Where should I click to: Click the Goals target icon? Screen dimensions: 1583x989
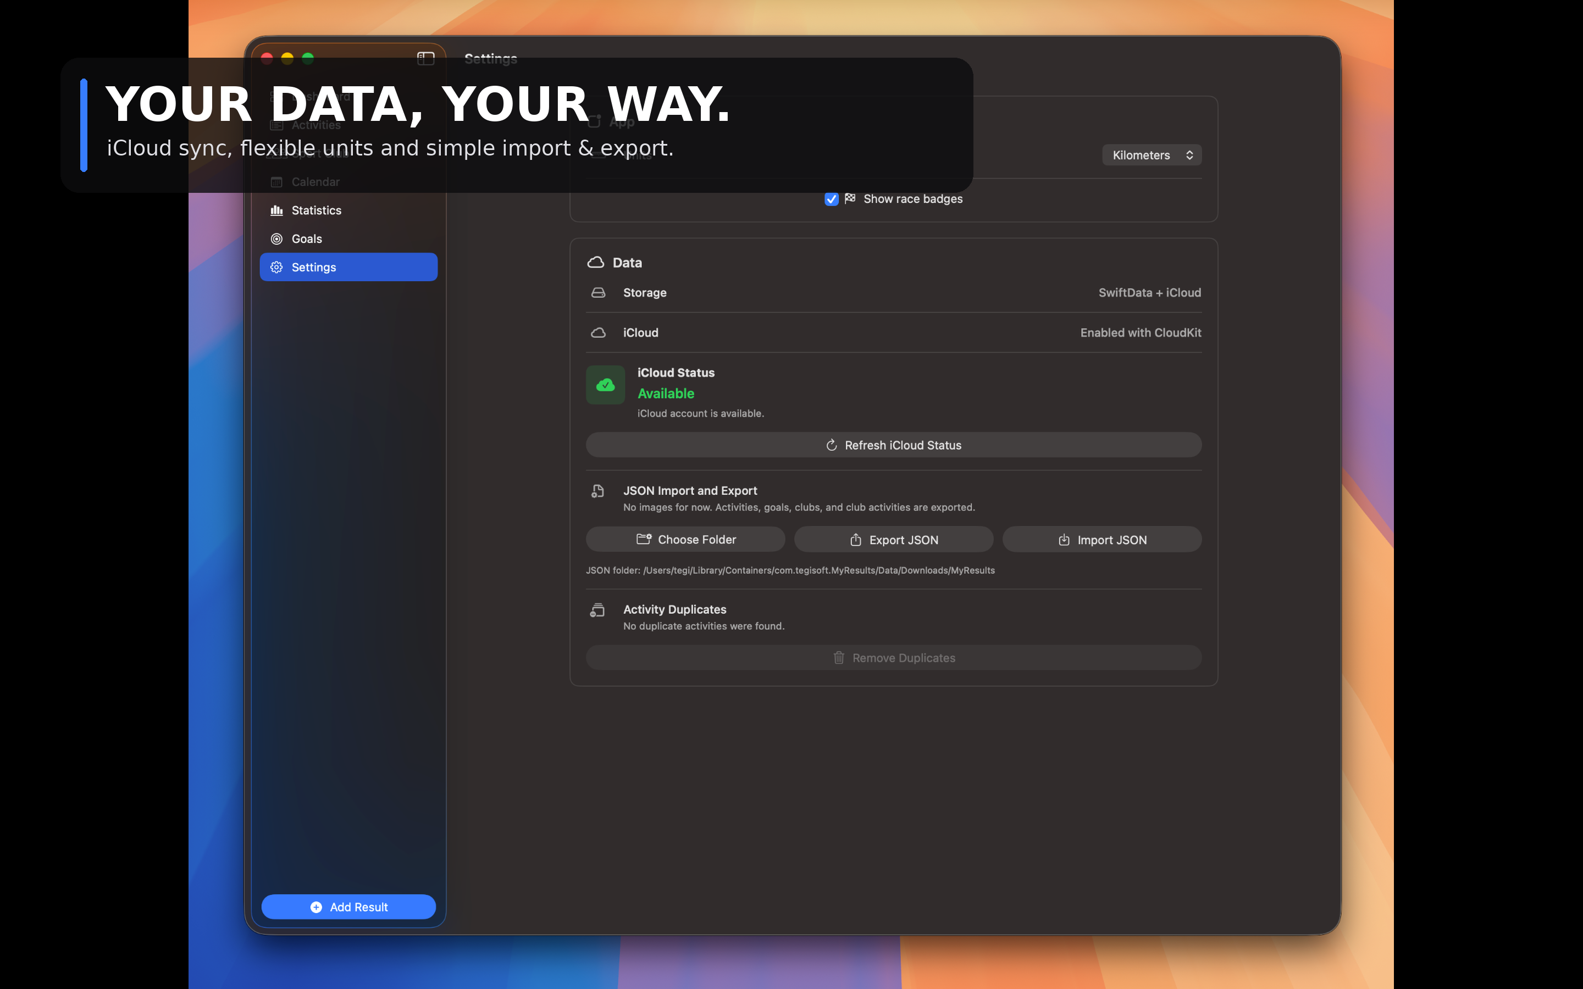pyautogui.click(x=276, y=239)
